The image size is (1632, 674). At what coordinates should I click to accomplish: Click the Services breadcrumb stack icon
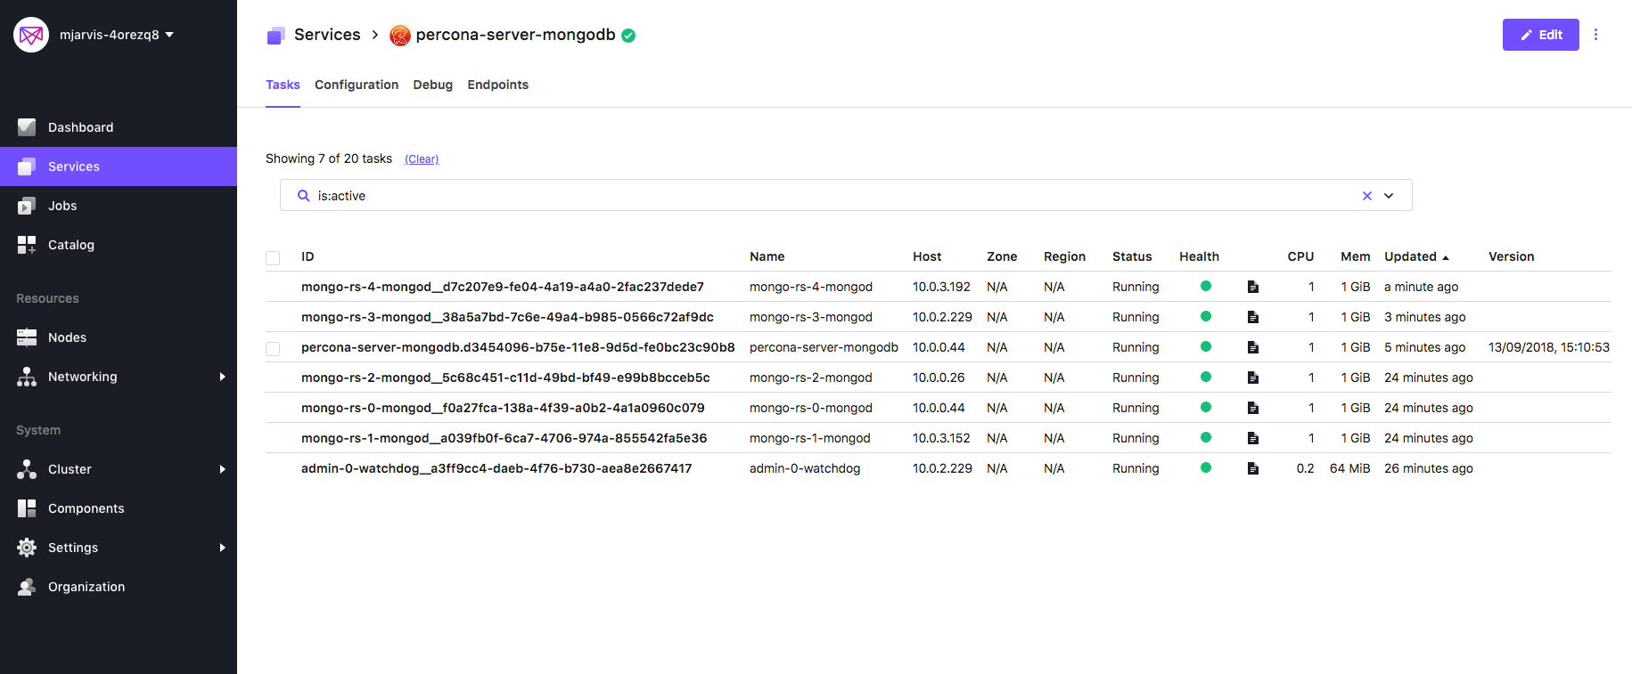point(275,36)
